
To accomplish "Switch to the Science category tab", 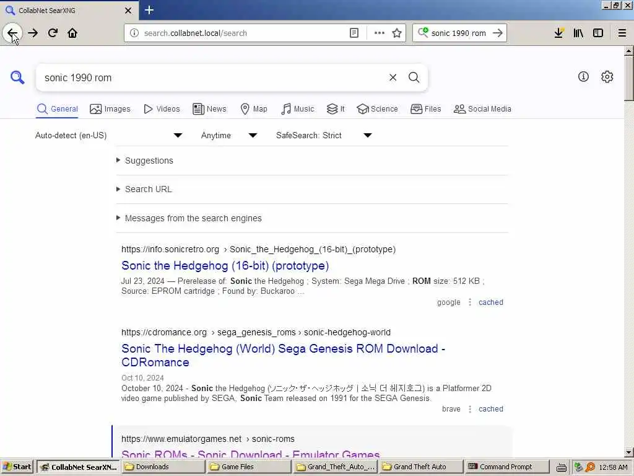I will (x=377, y=109).
